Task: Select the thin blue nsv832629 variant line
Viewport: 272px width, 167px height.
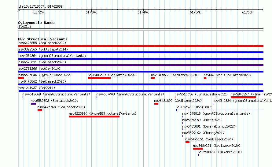Action: pos(220,110)
